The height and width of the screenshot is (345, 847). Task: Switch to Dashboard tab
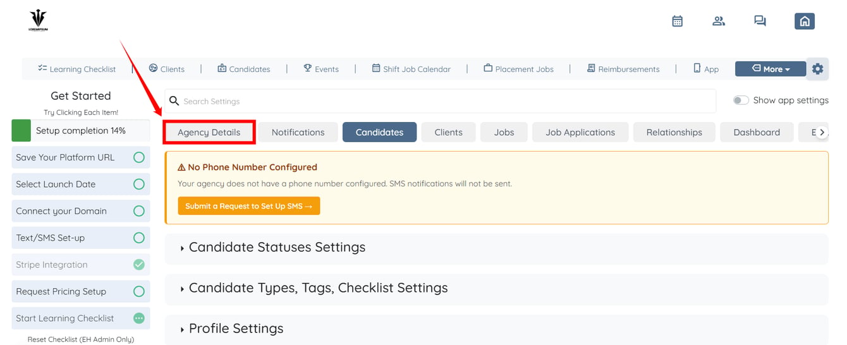(x=757, y=132)
